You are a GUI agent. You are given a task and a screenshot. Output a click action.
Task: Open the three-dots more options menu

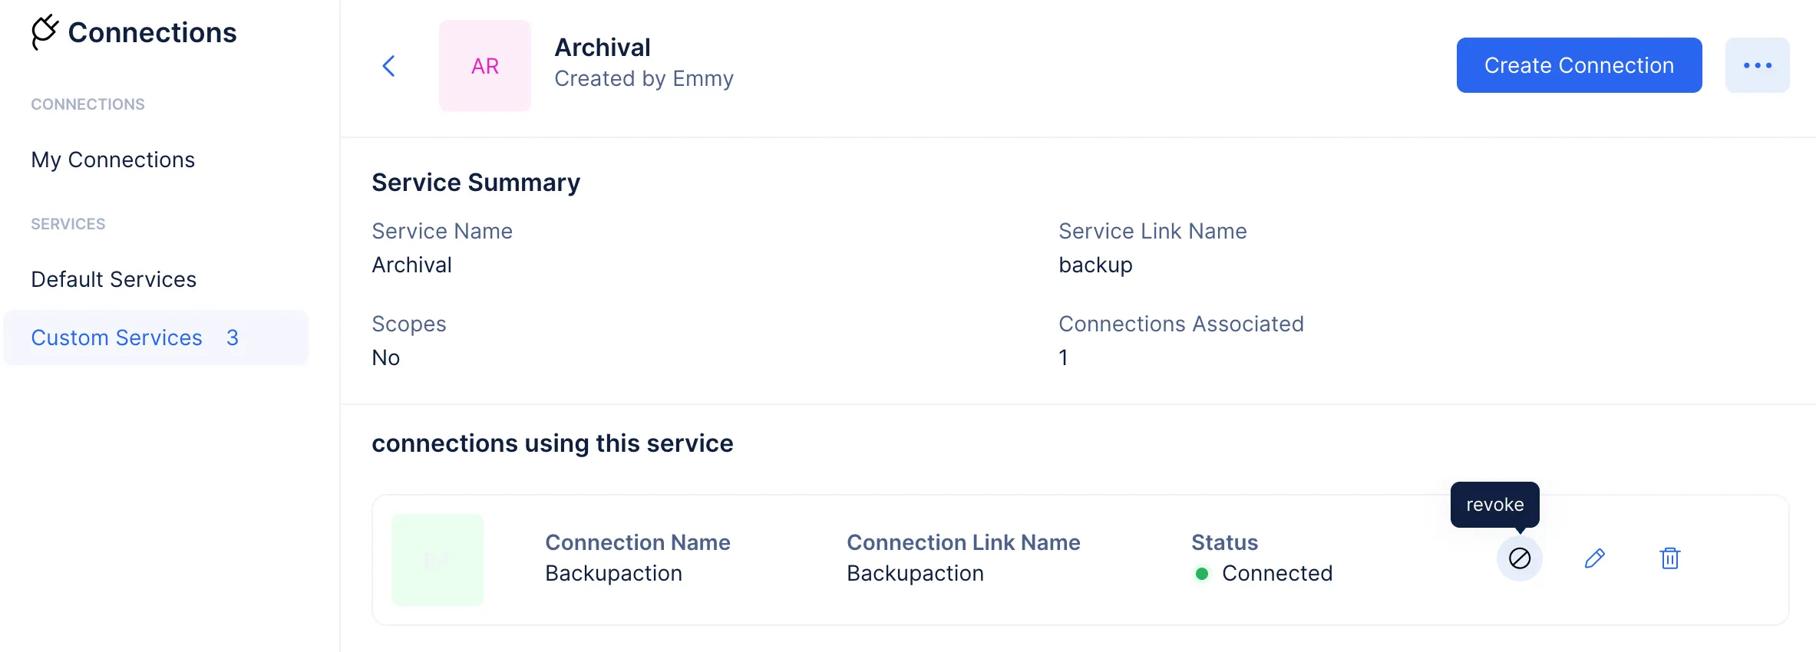1757,65
